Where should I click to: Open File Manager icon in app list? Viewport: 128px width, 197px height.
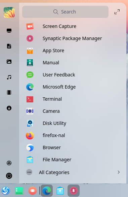point(30,160)
